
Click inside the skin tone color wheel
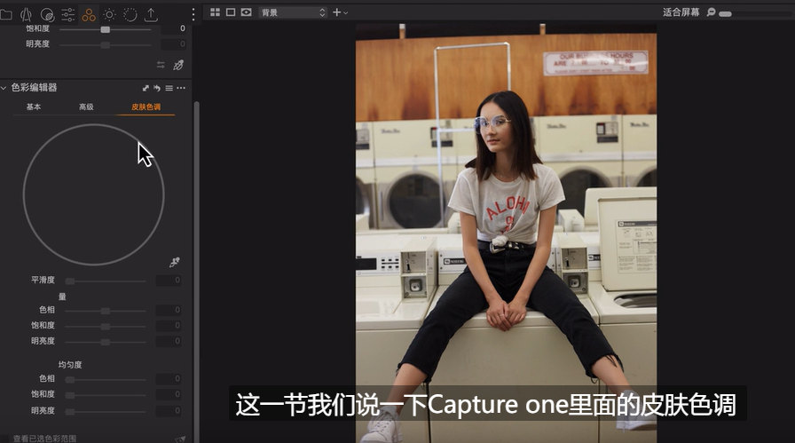click(x=93, y=194)
